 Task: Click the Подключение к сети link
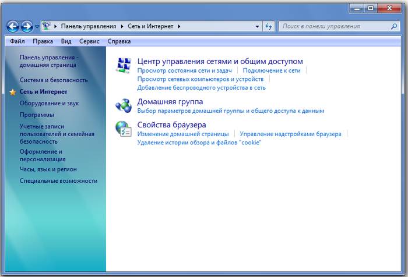(272, 70)
